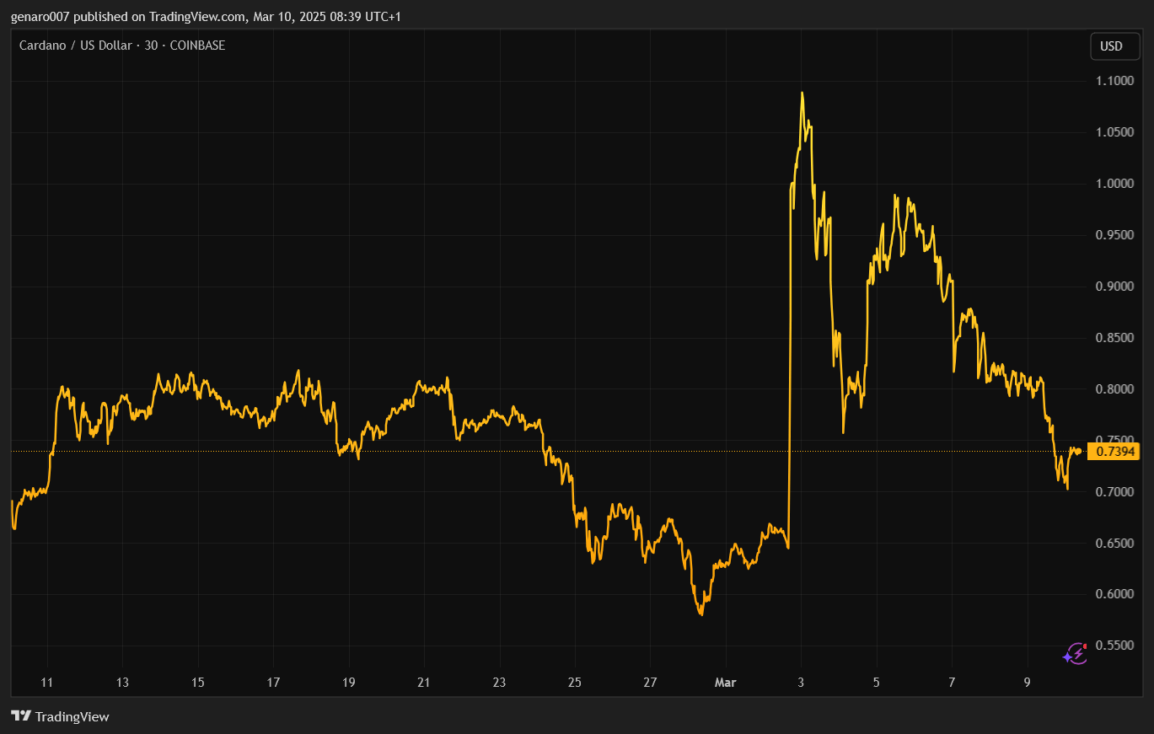Screen dimensions: 1154x734
Task: Click the date 17 on time axis
Action: click(273, 683)
